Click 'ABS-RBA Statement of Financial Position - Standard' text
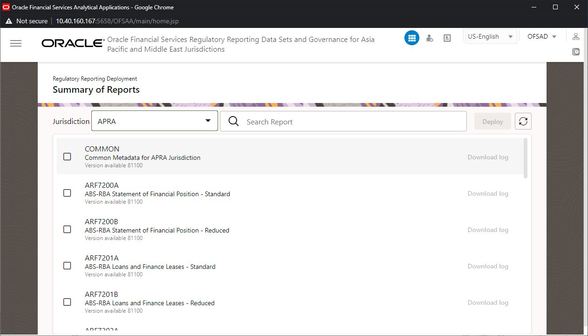Screen dimensions: 588x336 (157, 194)
